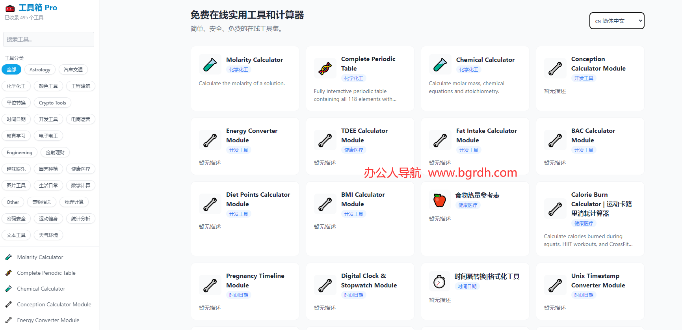Click the wrench icon on the Pregnancy Timeline Module card
This screenshot has width=682, height=330.
tap(210, 285)
